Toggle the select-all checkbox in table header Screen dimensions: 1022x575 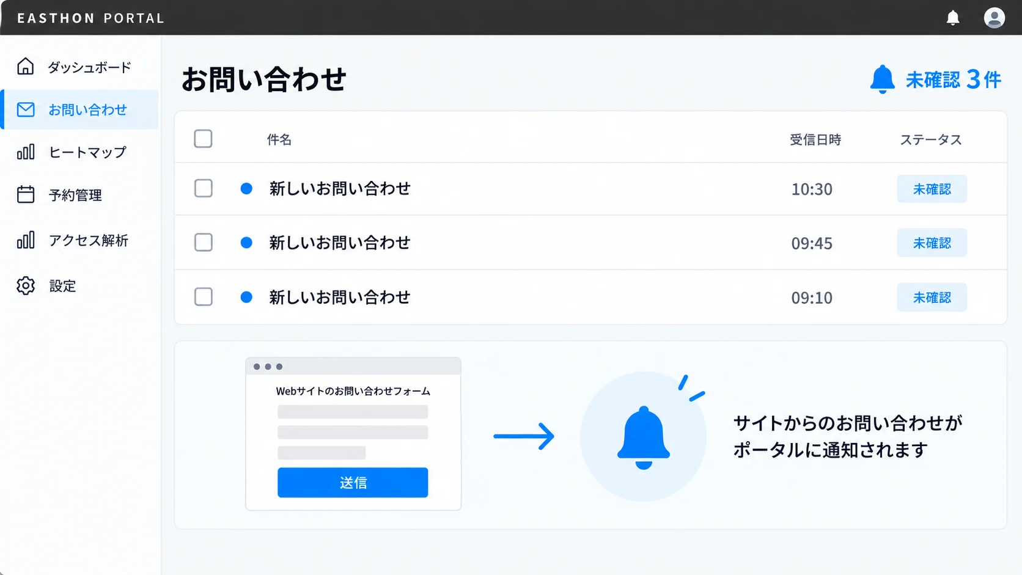[203, 139]
